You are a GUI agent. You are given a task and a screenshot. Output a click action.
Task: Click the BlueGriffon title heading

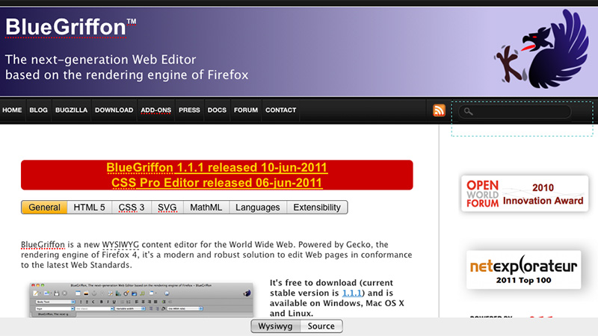(x=71, y=28)
